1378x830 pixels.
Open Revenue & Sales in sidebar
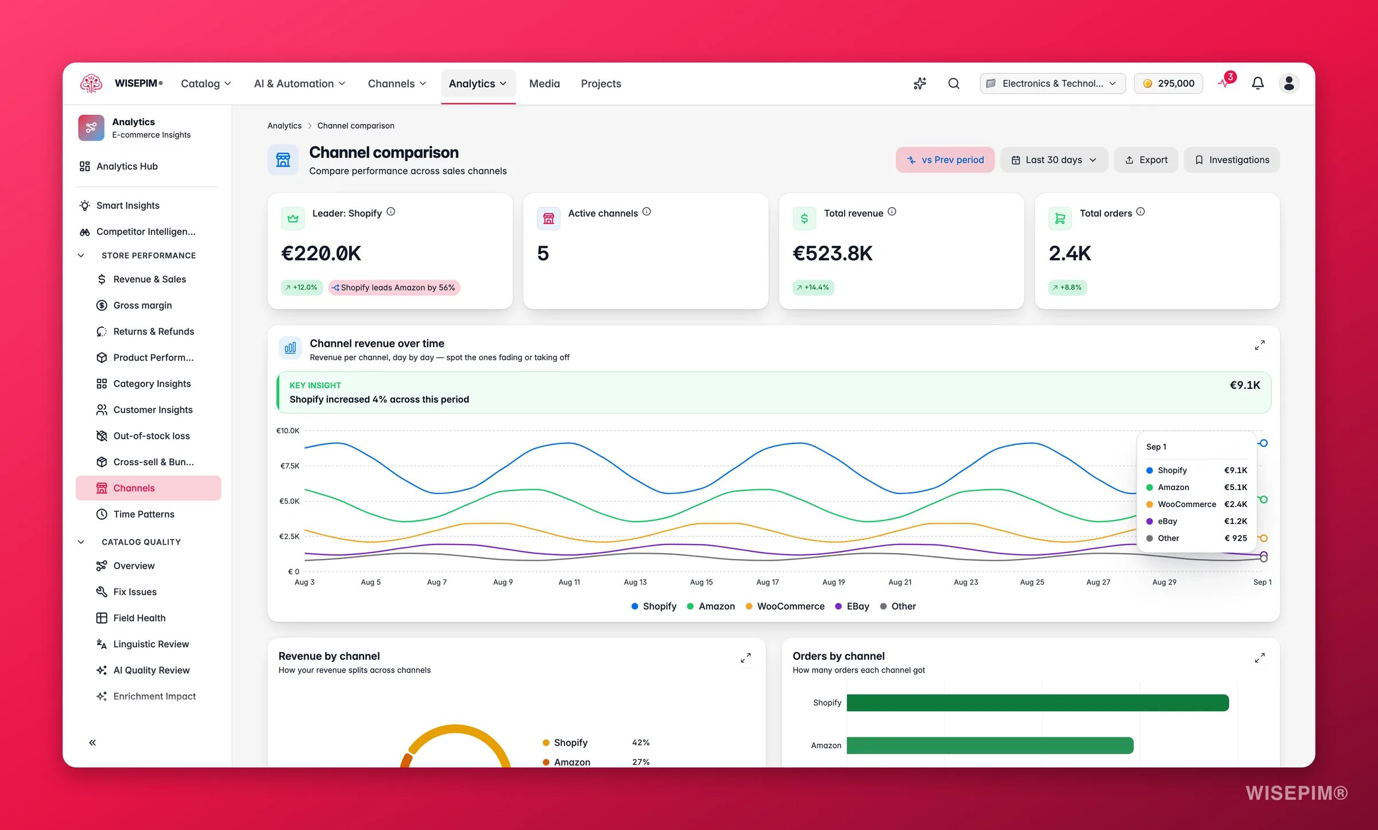pos(148,279)
